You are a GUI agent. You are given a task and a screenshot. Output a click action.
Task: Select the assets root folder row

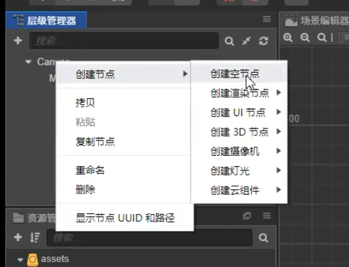tap(141, 259)
